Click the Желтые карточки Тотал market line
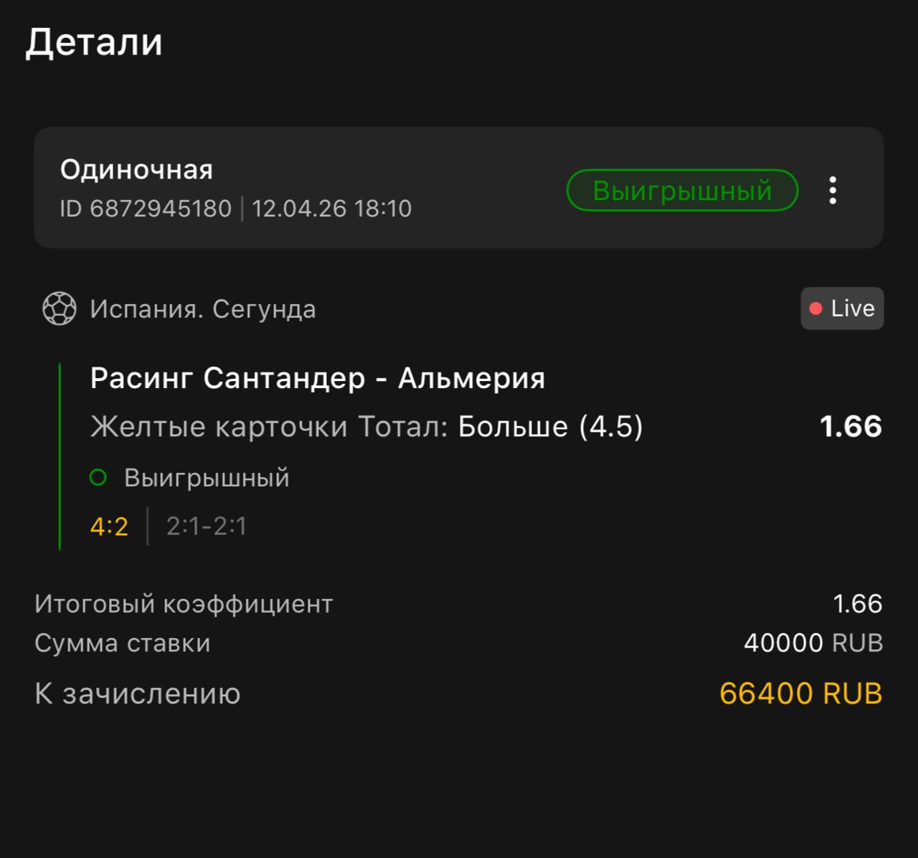The height and width of the screenshot is (858, 918). tap(366, 426)
